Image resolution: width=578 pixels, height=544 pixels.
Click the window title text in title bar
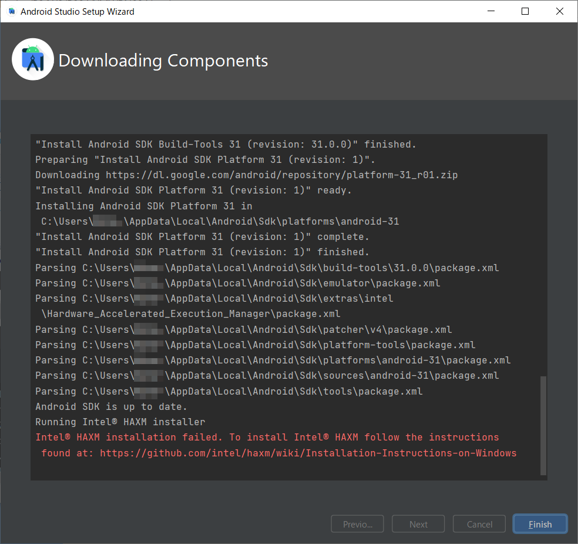tap(78, 11)
